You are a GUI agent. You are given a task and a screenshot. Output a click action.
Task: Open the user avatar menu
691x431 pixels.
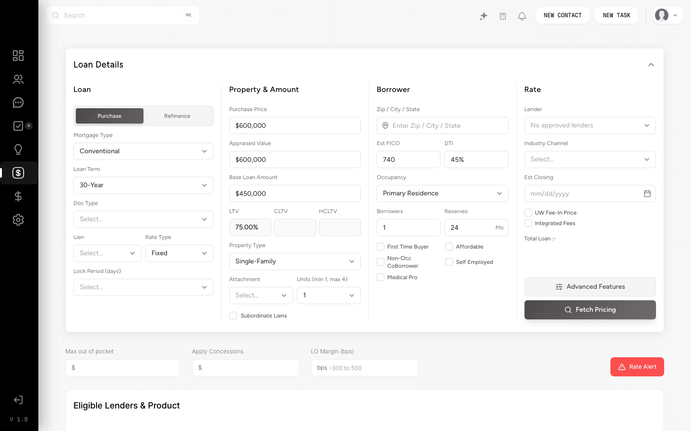[x=668, y=15]
